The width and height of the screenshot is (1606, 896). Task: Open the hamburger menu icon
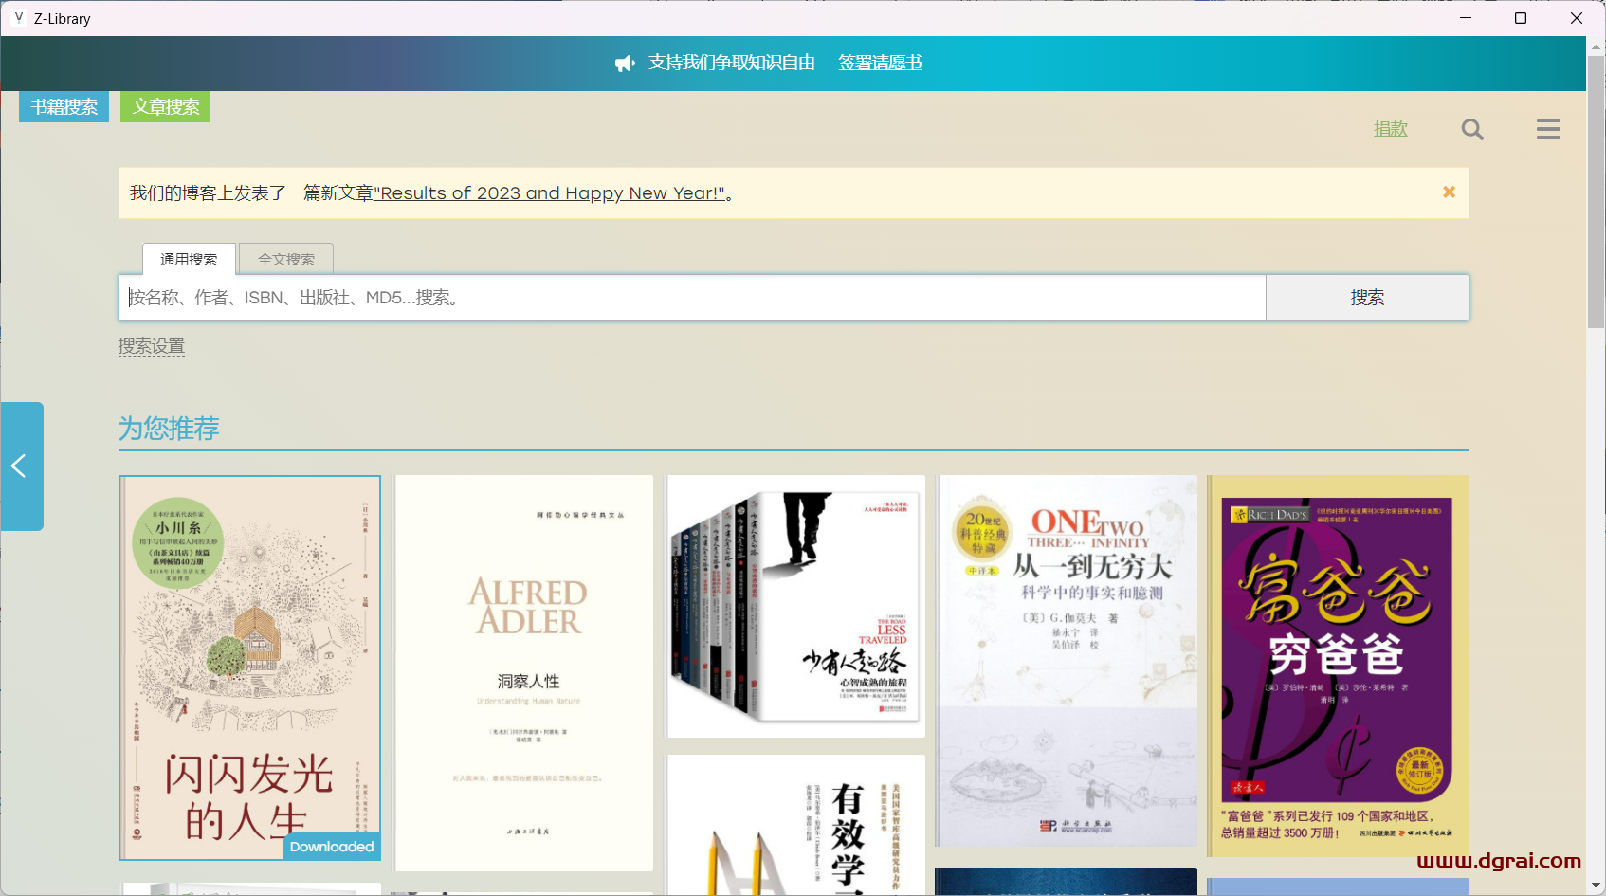(x=1548, y=130)
